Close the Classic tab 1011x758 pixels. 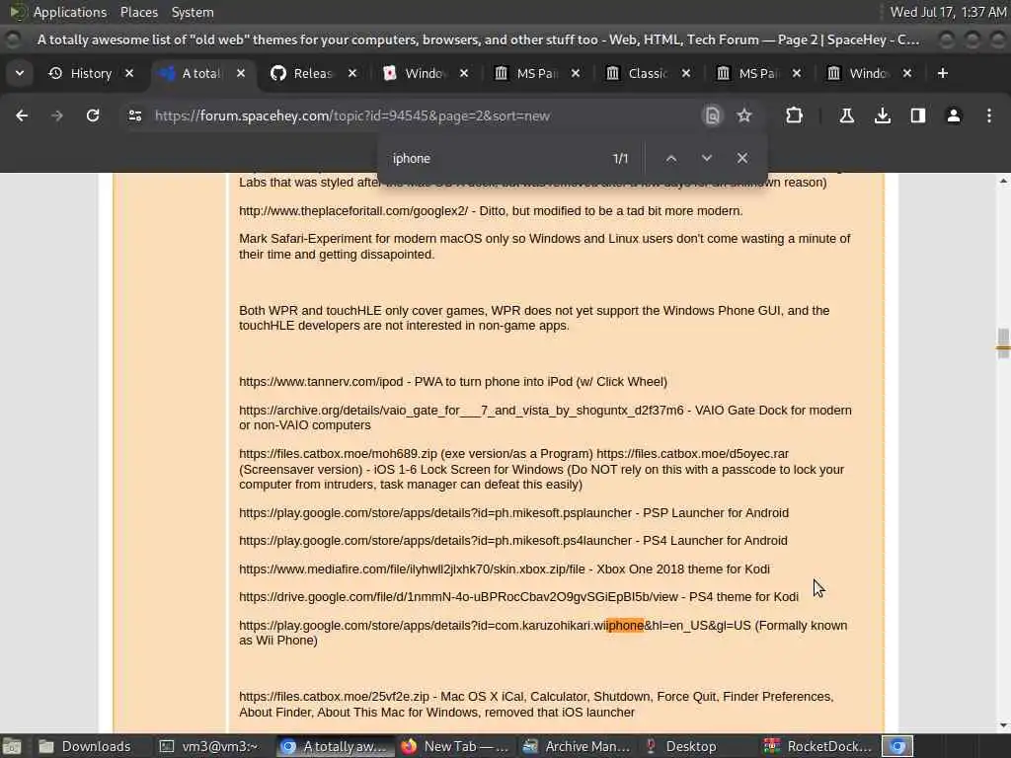[687, 73]
